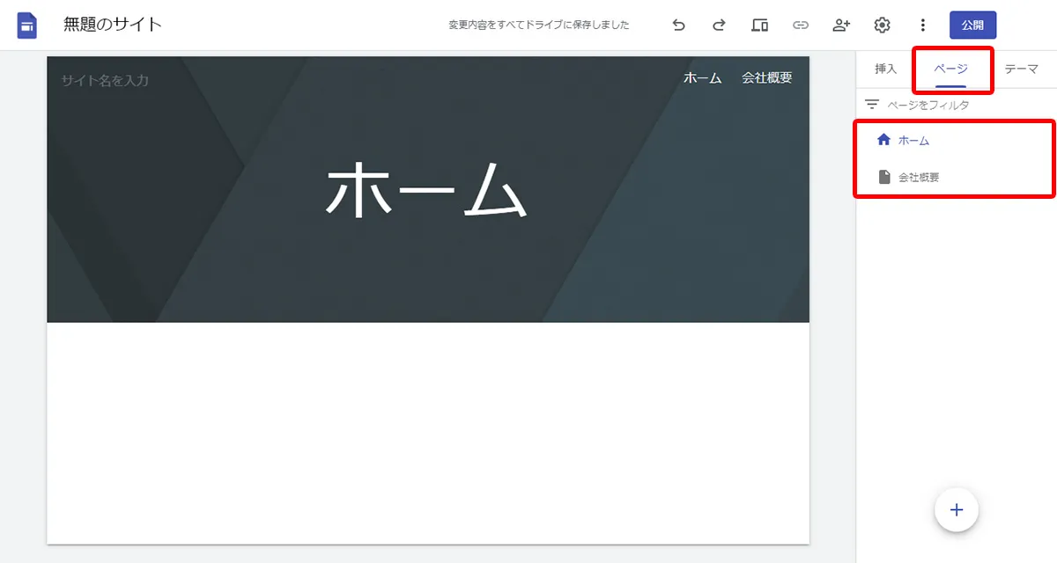Select ホーム page in the page list
The width and height of the screenshot is (1057, 563).
pyautogui.click(x=913, y=141)
